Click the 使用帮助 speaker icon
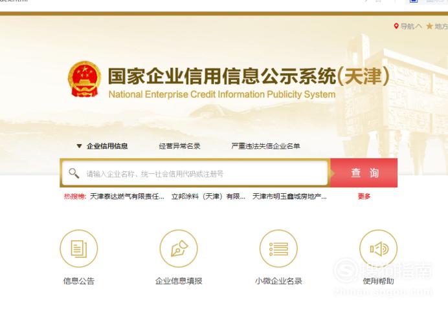448x314 pixels. (x=378, y=248)
